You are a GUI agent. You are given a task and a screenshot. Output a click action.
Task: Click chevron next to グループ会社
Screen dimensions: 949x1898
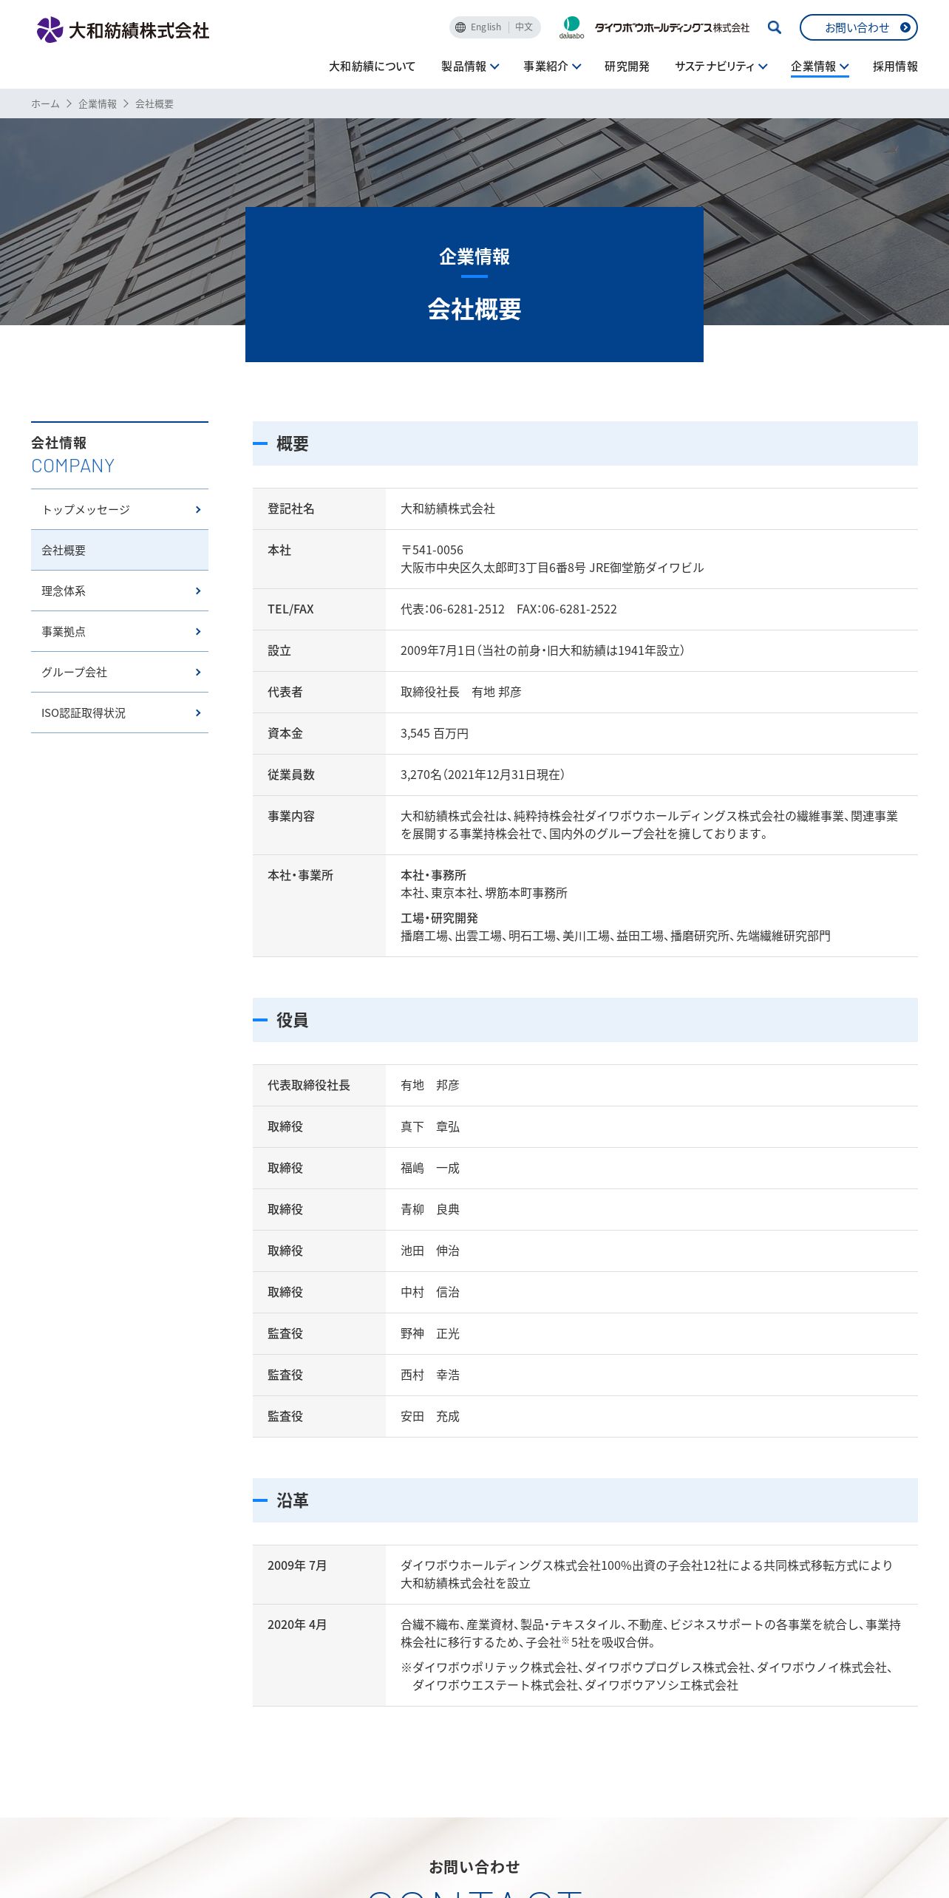pyautogui.click(x=198, y=672)
